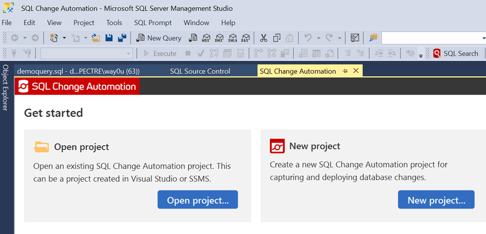Expand the Navigate Backward history dropdown arrow
The width and height of the screenshot is (486, 234).
(x=25, y=38)
